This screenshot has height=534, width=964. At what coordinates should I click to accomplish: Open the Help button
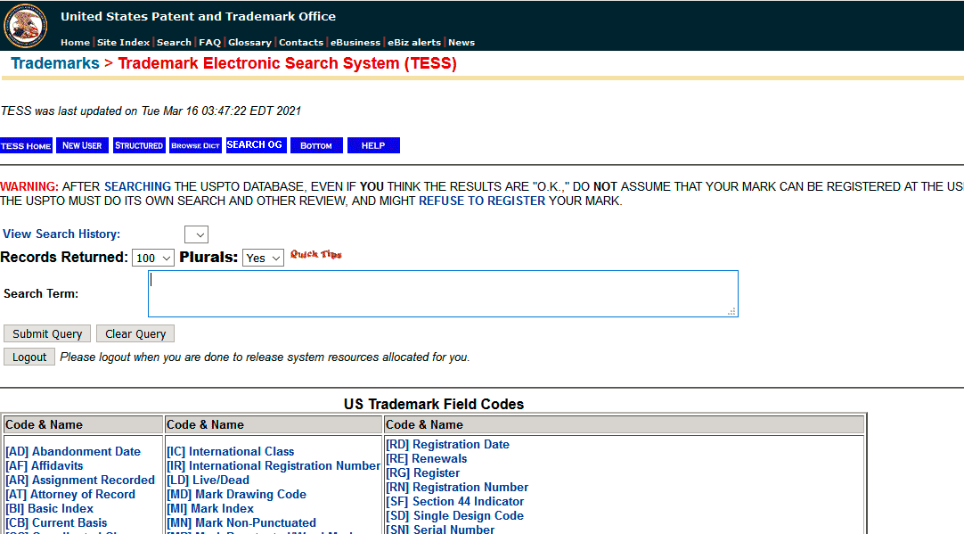point(373,145)
